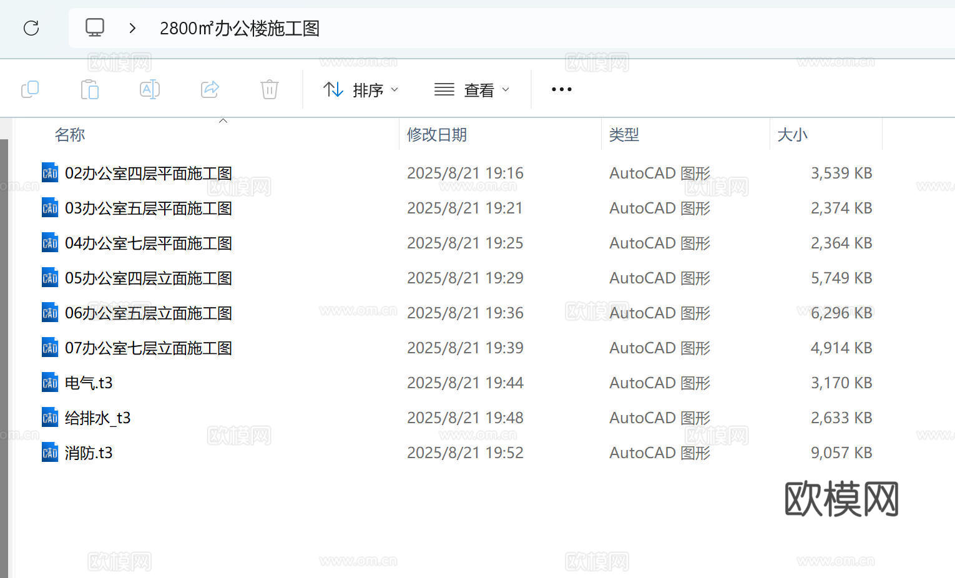
Task: Click the CAD icon of 给排水_t3
Action: point(50,418)
